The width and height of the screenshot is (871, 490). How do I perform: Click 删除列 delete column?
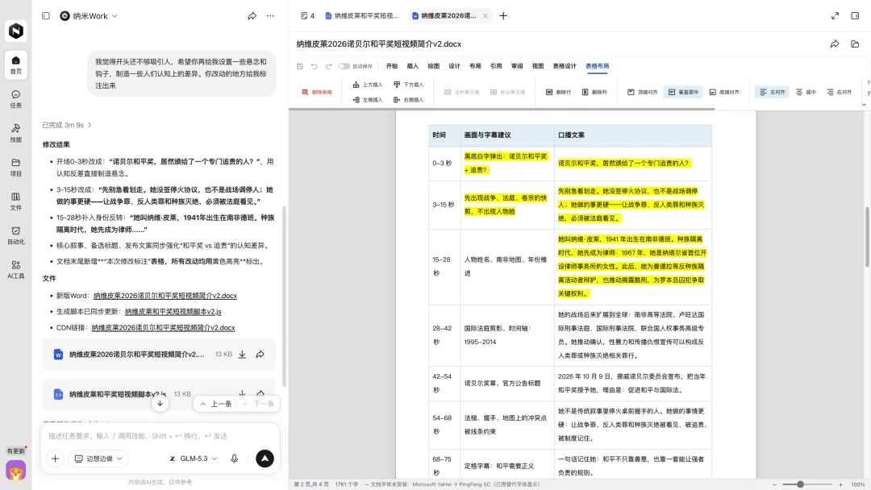pyautogui.click(x=594, y=92)
